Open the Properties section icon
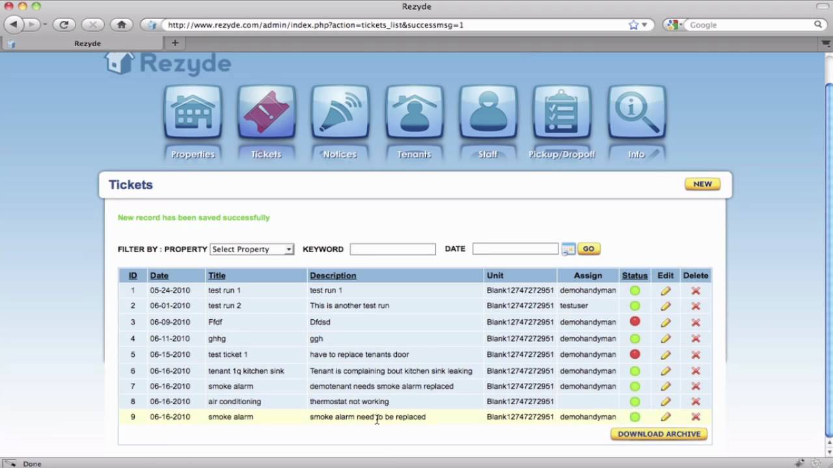 click(193, 112)
